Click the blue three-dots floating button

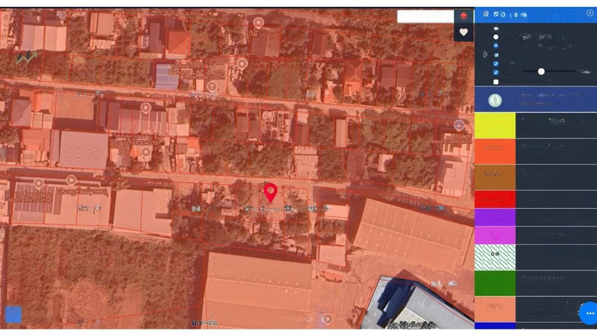tap(590, 313)
